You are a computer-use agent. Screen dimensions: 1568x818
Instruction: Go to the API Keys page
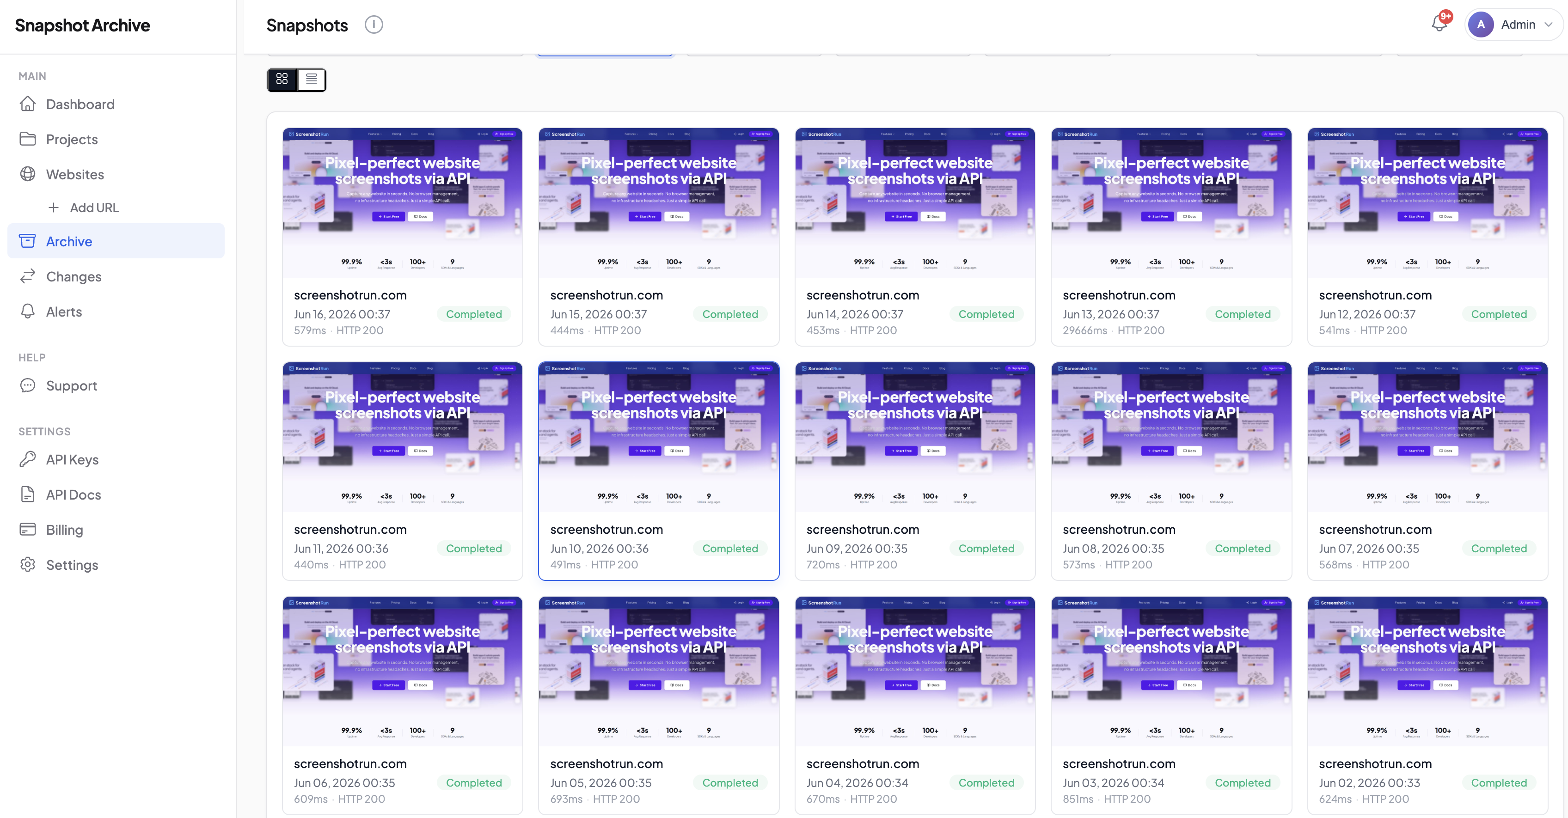[x=116, y=459]
